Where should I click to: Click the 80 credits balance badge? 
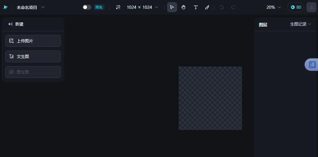296,7
